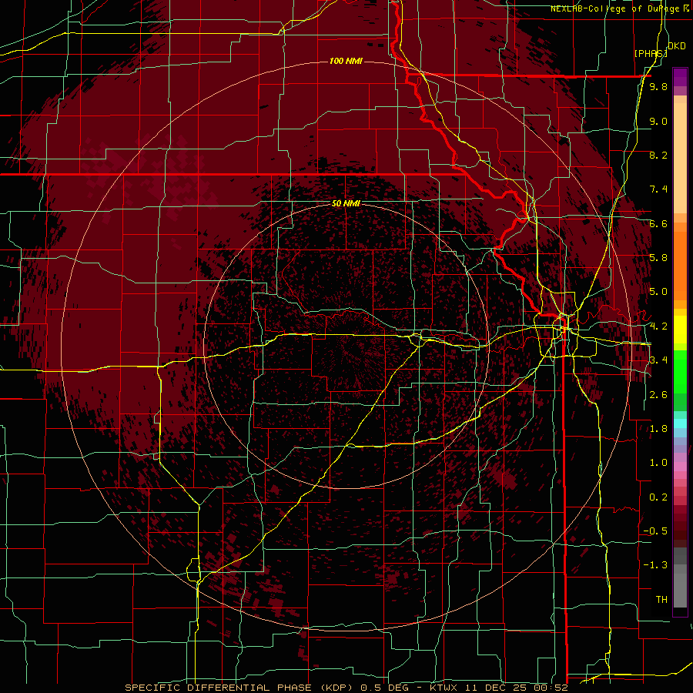Click the 100 NMI range ring label

346,61
